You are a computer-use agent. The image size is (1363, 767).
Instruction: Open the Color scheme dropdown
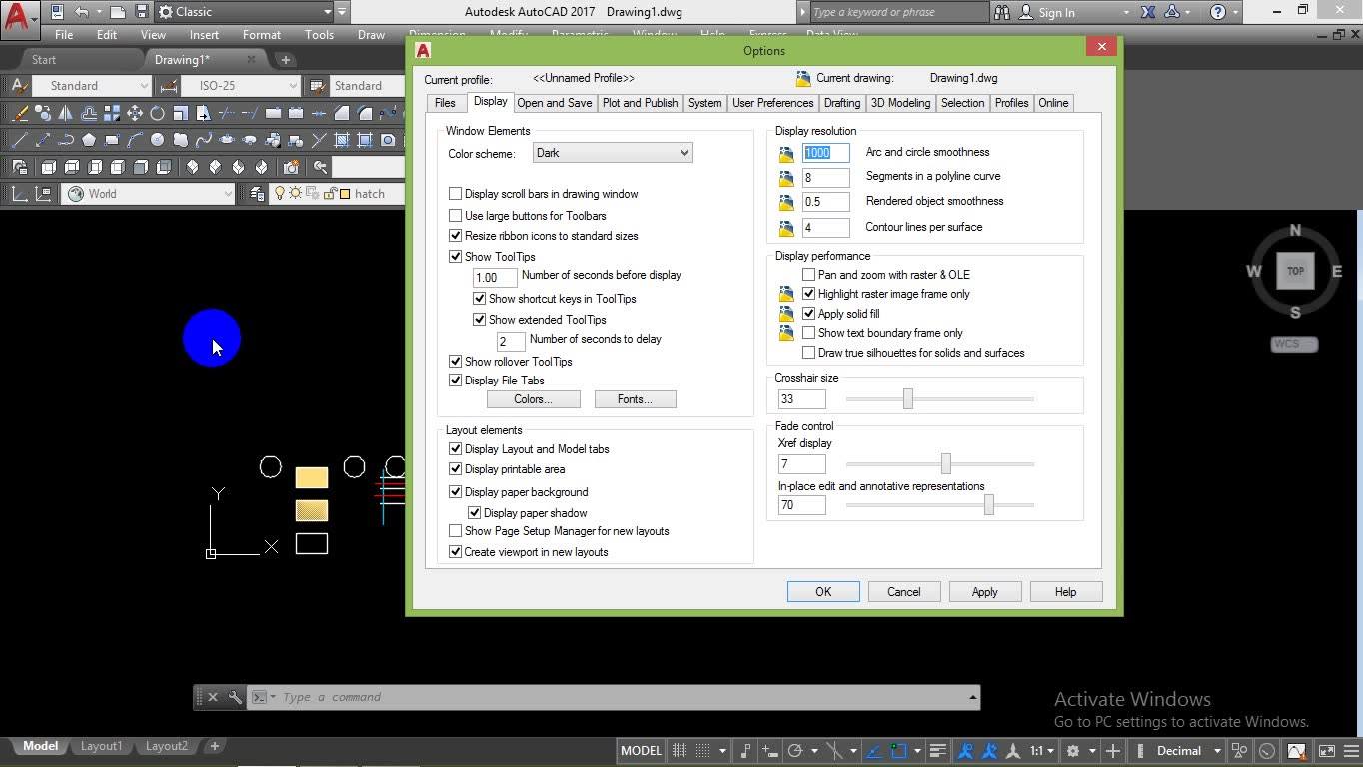(613, 153)
